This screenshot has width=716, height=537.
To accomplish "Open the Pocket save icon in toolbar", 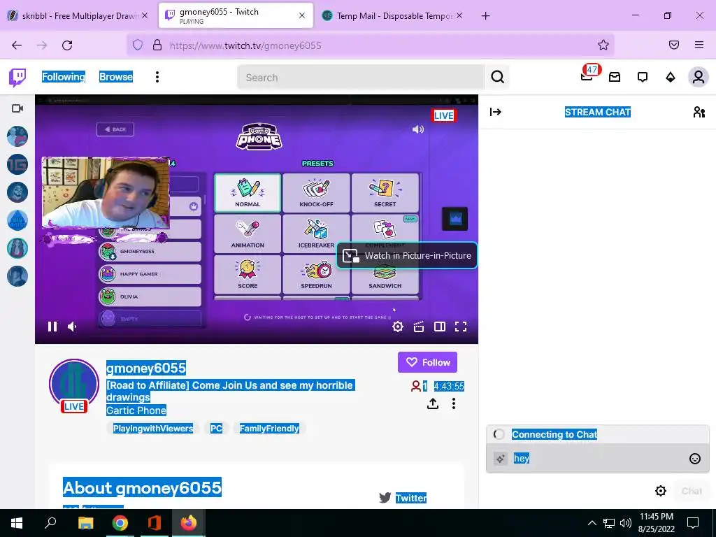I will [x=674, y=45].
